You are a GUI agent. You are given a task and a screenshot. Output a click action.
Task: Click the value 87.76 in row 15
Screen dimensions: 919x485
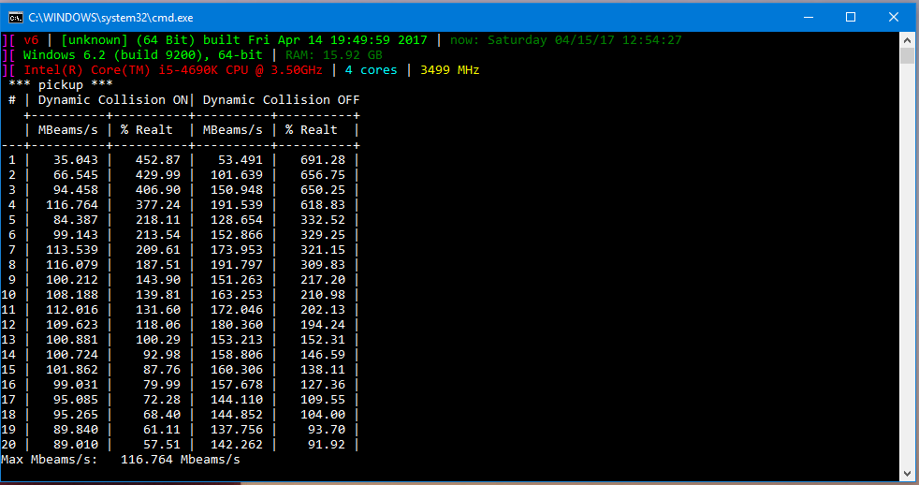click(162, 370)
